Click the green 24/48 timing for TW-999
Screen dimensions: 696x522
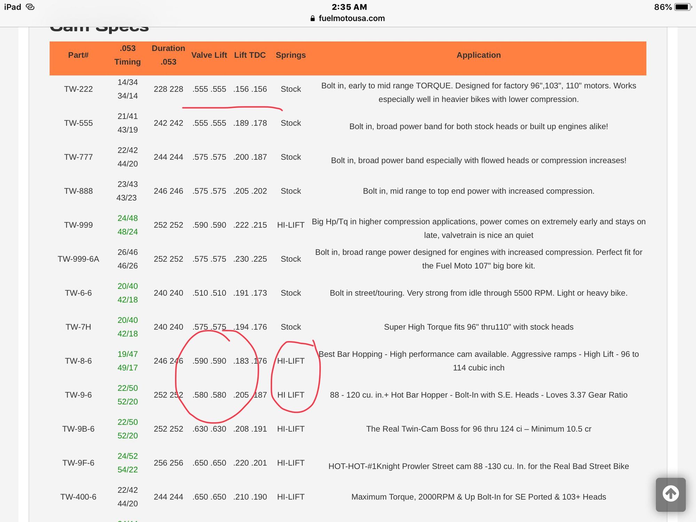click(x=127, y=218)
